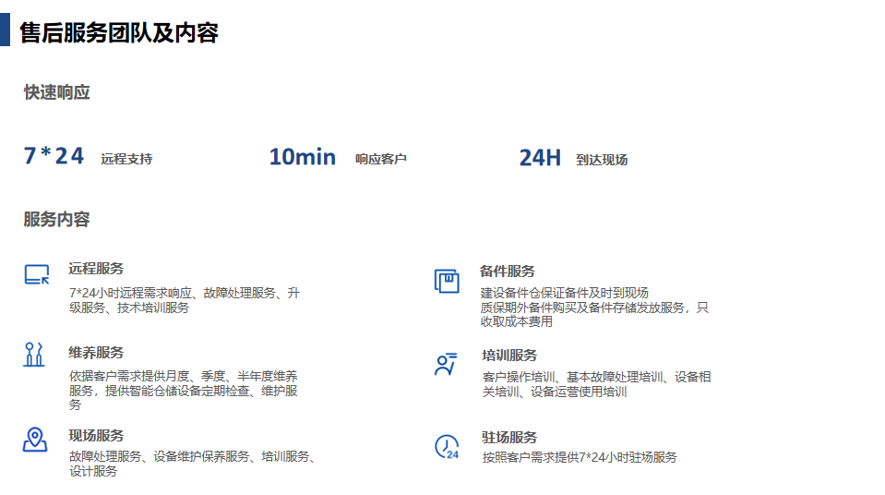885x495 pixels.
Task: Click the 24-hour clock icon beside 驻场服务
Action: 447,447
